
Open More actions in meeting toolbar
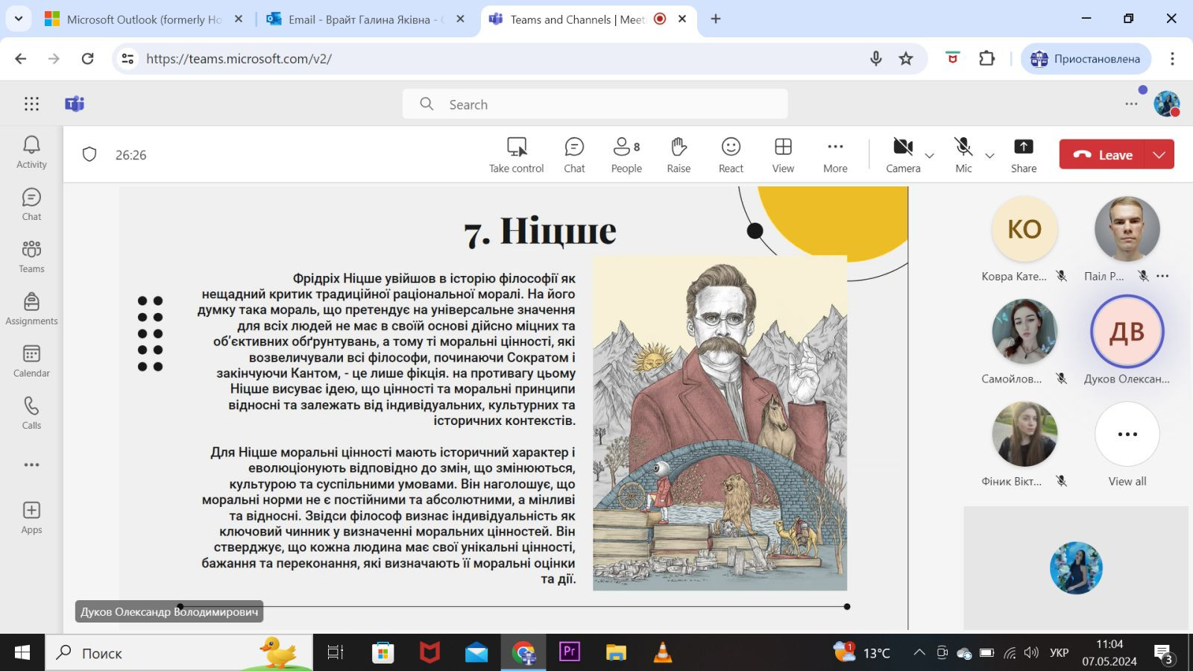pos(835,154)
